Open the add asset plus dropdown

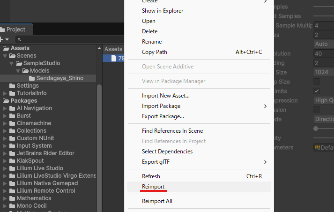coord(4,39)
